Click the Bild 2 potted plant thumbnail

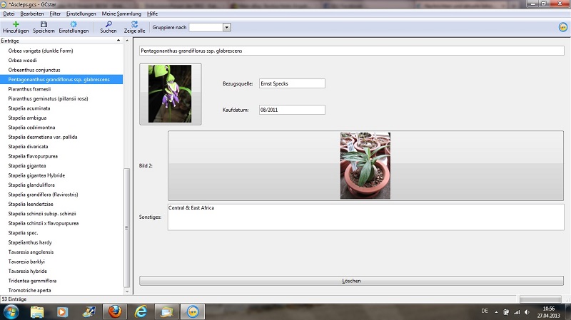365,165
